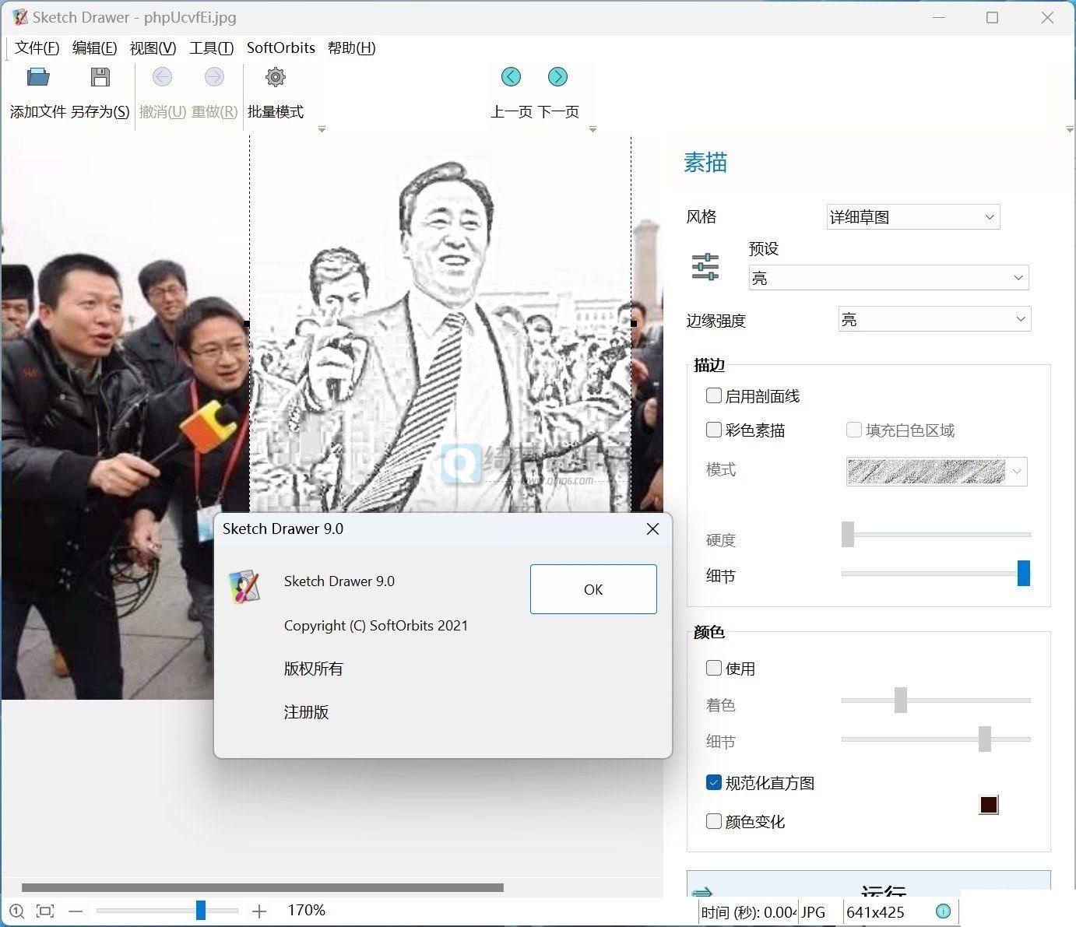Click Sketch Drawer icon in About dialog

click(x=244, y=587)
